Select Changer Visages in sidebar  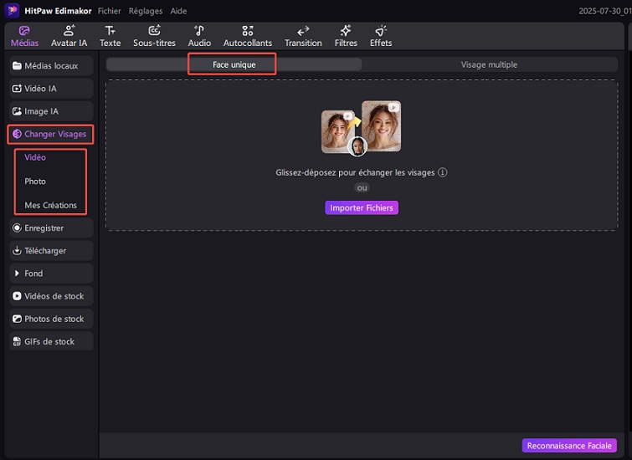tap(50, 134)
